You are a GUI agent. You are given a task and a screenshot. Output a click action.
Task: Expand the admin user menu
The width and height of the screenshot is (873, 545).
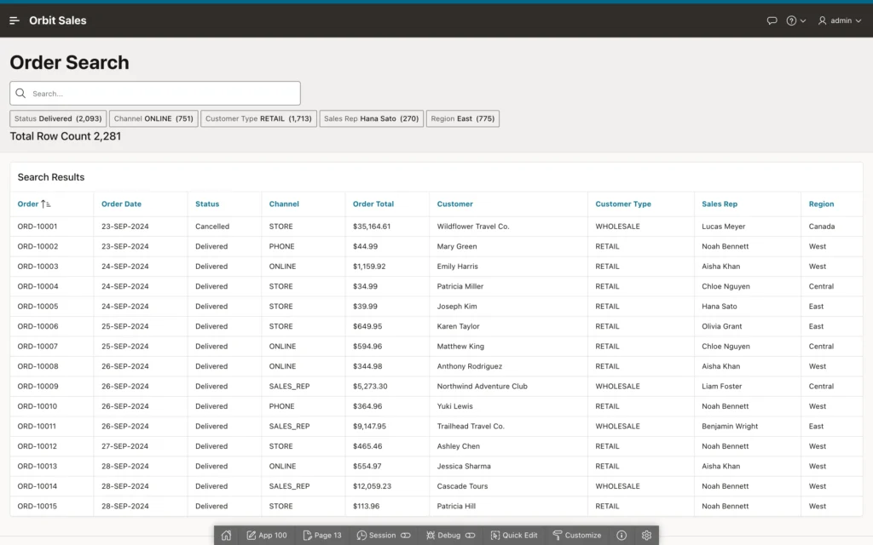click(839, 20)
